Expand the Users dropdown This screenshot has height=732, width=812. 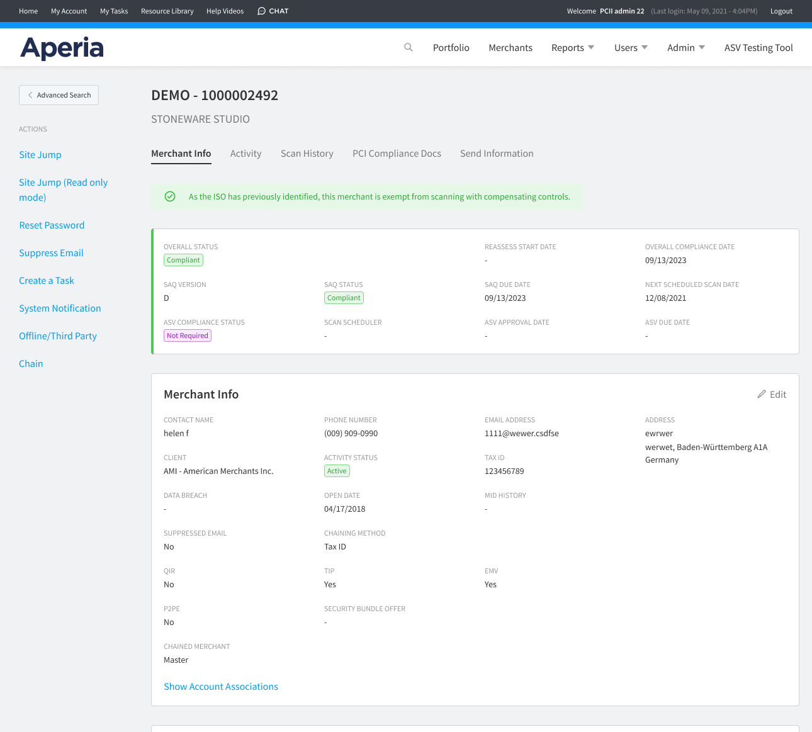tap(631, 48)
